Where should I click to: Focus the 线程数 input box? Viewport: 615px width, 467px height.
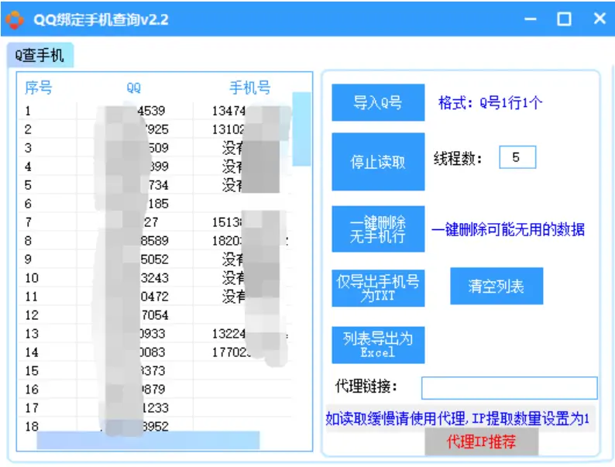point(517,157)
